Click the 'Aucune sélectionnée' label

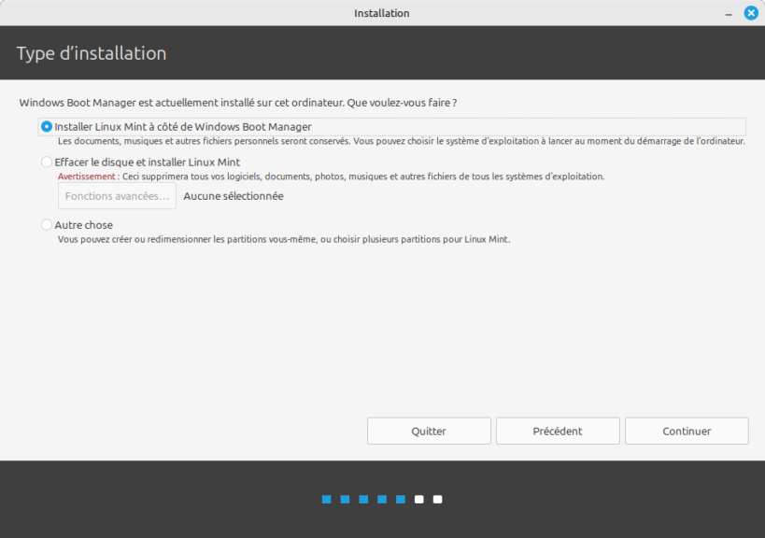234,196
